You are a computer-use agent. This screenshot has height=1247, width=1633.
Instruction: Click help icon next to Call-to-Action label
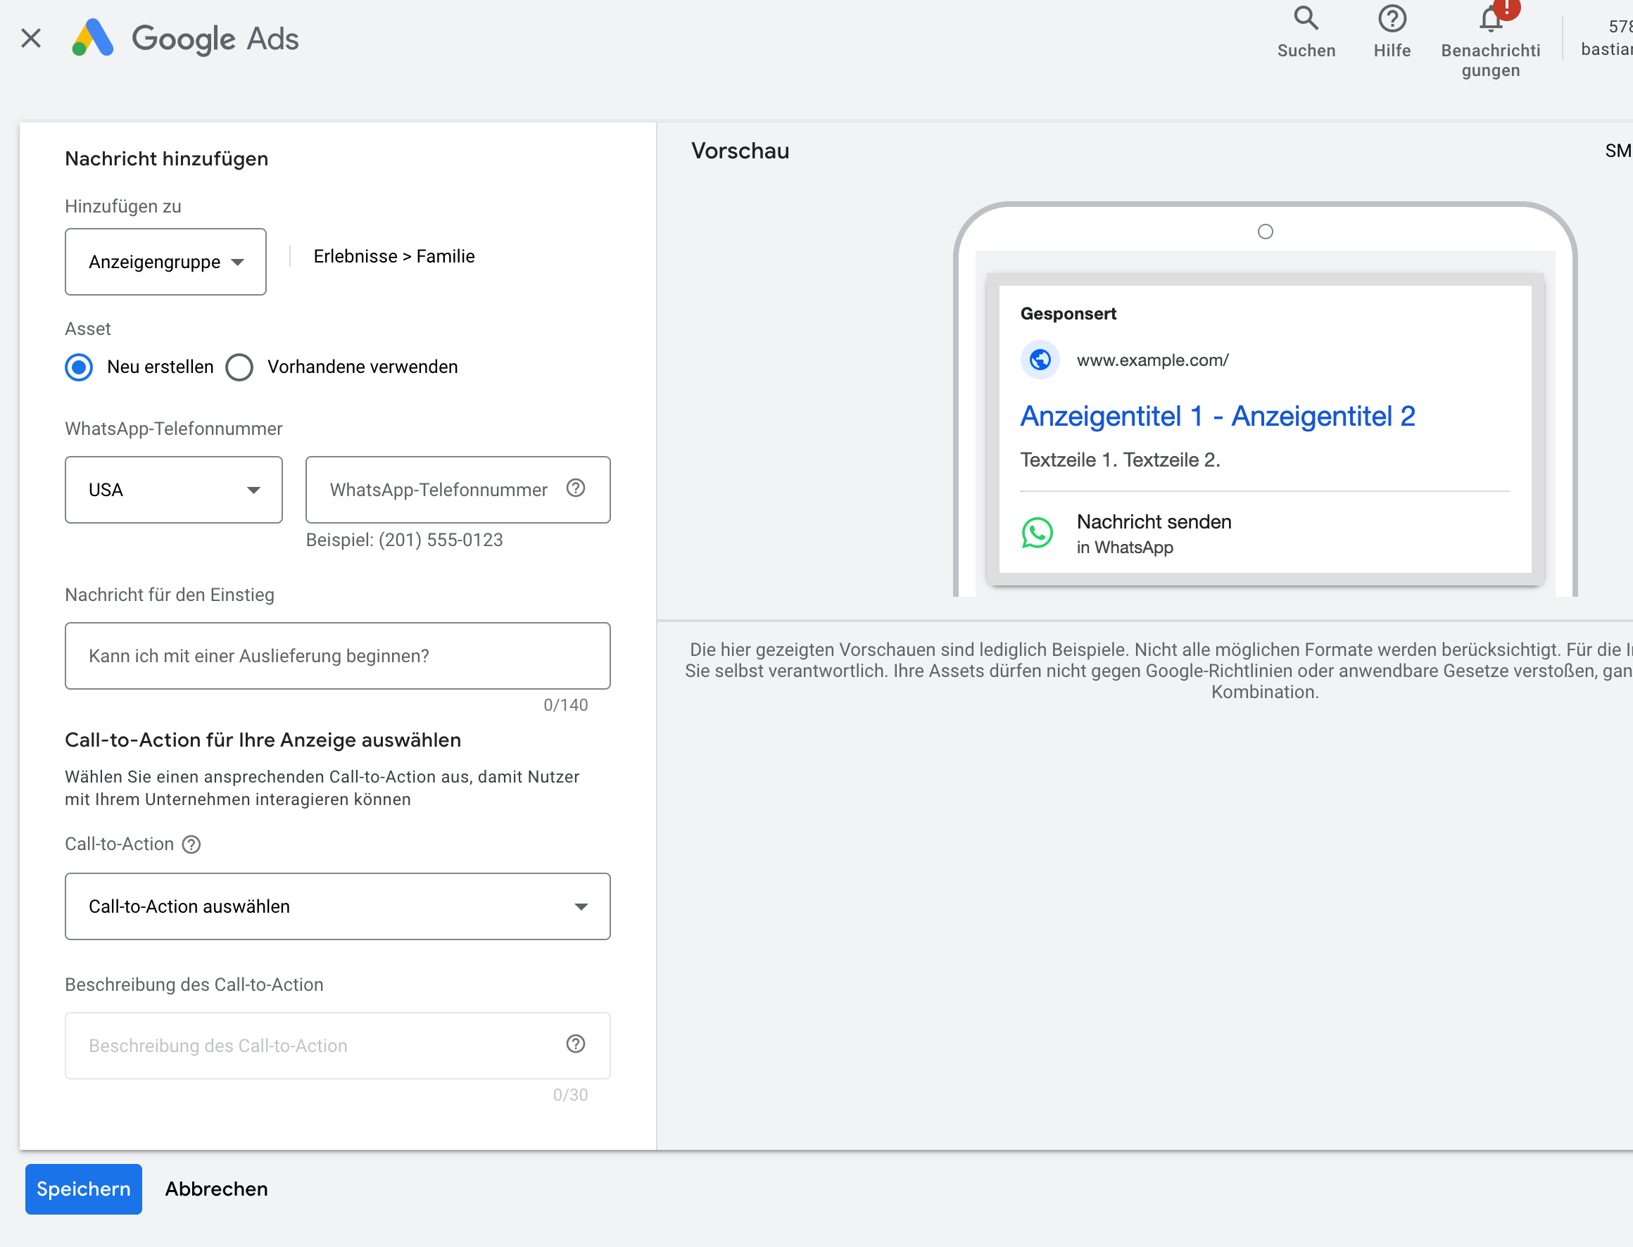coord(191,844)
